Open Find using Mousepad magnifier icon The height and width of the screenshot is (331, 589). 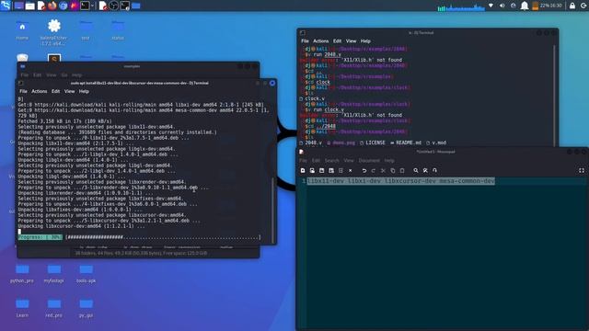[x=416, y=170]
